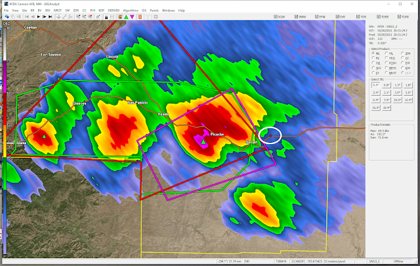
Task: Toggle green triangle hail marker icon
Action: [x=126, y=16]
